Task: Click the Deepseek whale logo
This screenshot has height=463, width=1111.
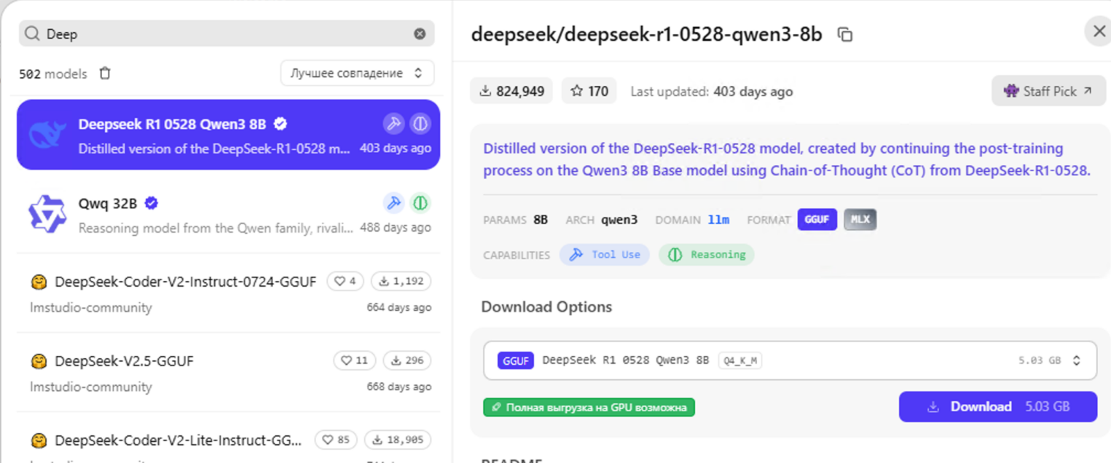Action: [x=47, y=134]
